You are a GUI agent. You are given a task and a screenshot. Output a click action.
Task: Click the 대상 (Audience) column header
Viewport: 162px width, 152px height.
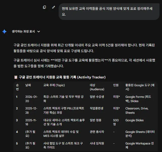[x=97, y=87]
